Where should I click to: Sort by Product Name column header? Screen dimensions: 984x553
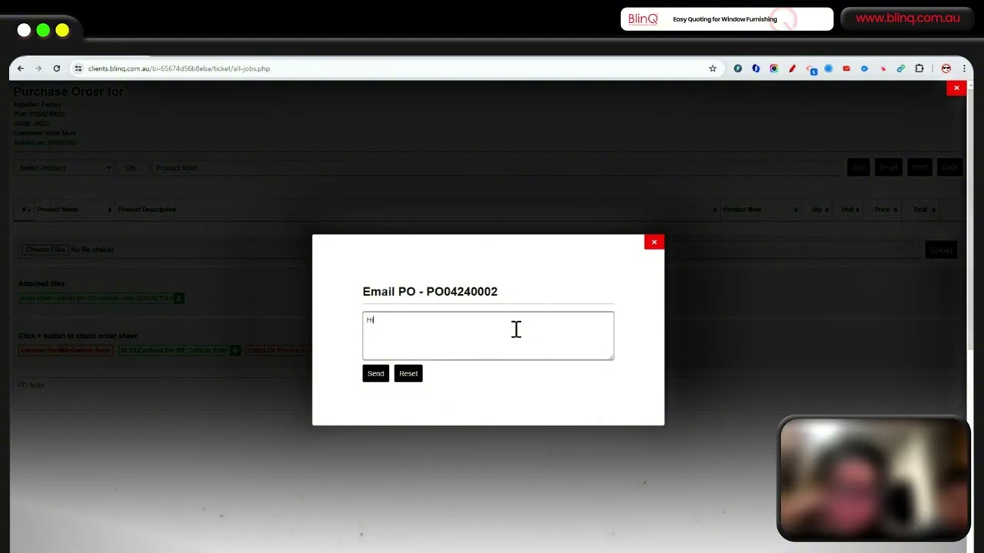74,210
